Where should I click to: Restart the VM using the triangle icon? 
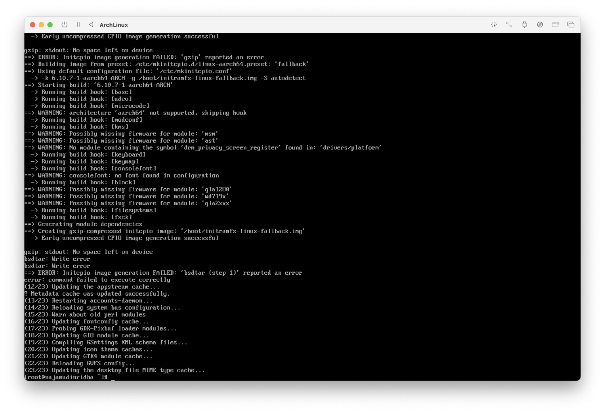91,25
